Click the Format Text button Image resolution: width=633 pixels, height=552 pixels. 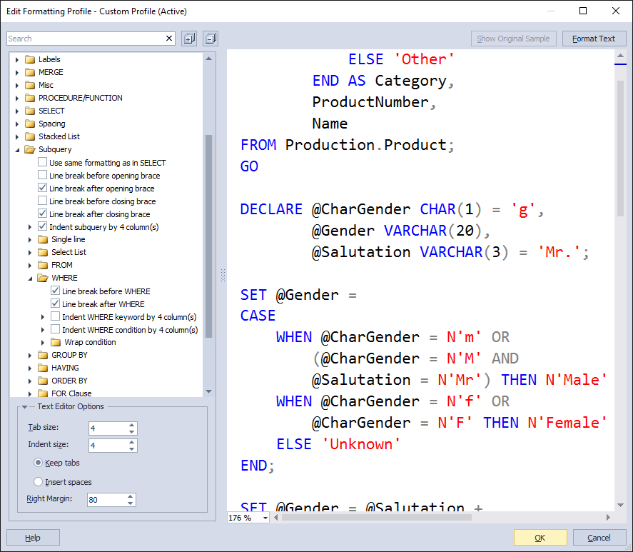click(x=594, y=39)
